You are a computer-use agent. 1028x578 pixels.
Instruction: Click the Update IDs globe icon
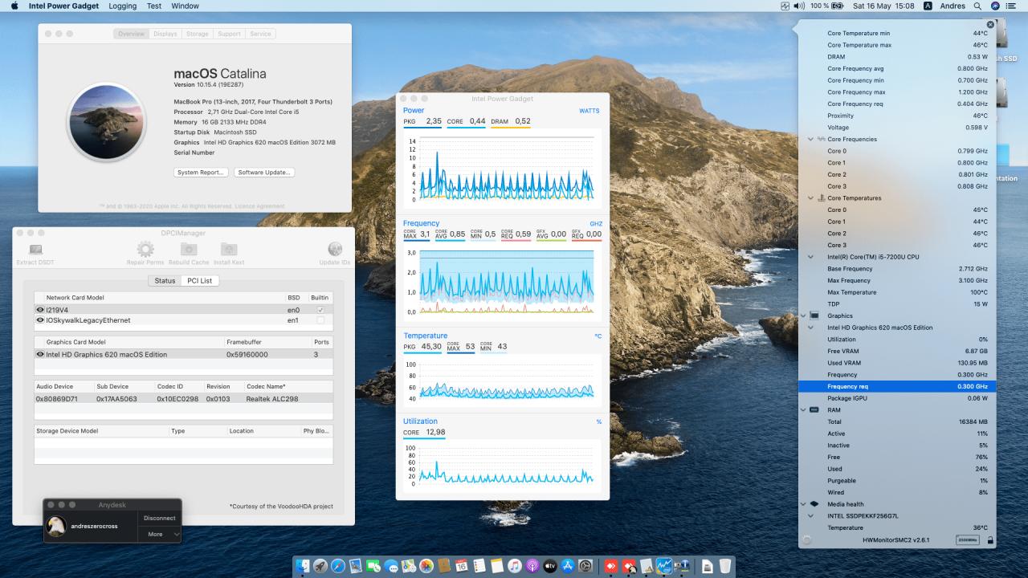(335, 250)
